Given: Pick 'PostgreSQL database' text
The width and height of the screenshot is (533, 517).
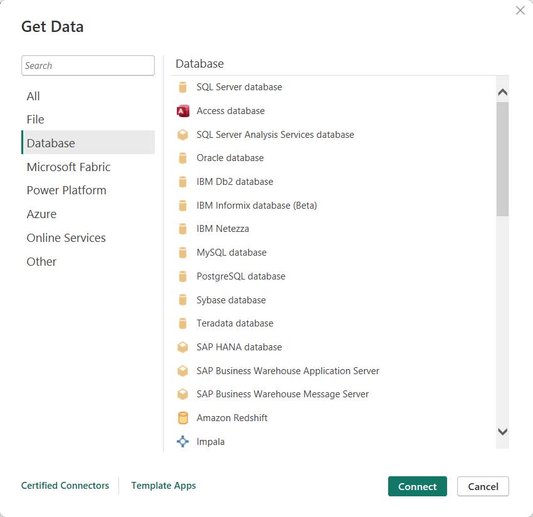Looking at the screenshot, I should [241, 276].
